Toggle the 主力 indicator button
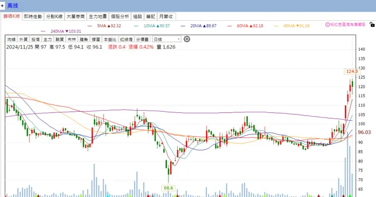The image size is (376, 197). pos(47,39)
